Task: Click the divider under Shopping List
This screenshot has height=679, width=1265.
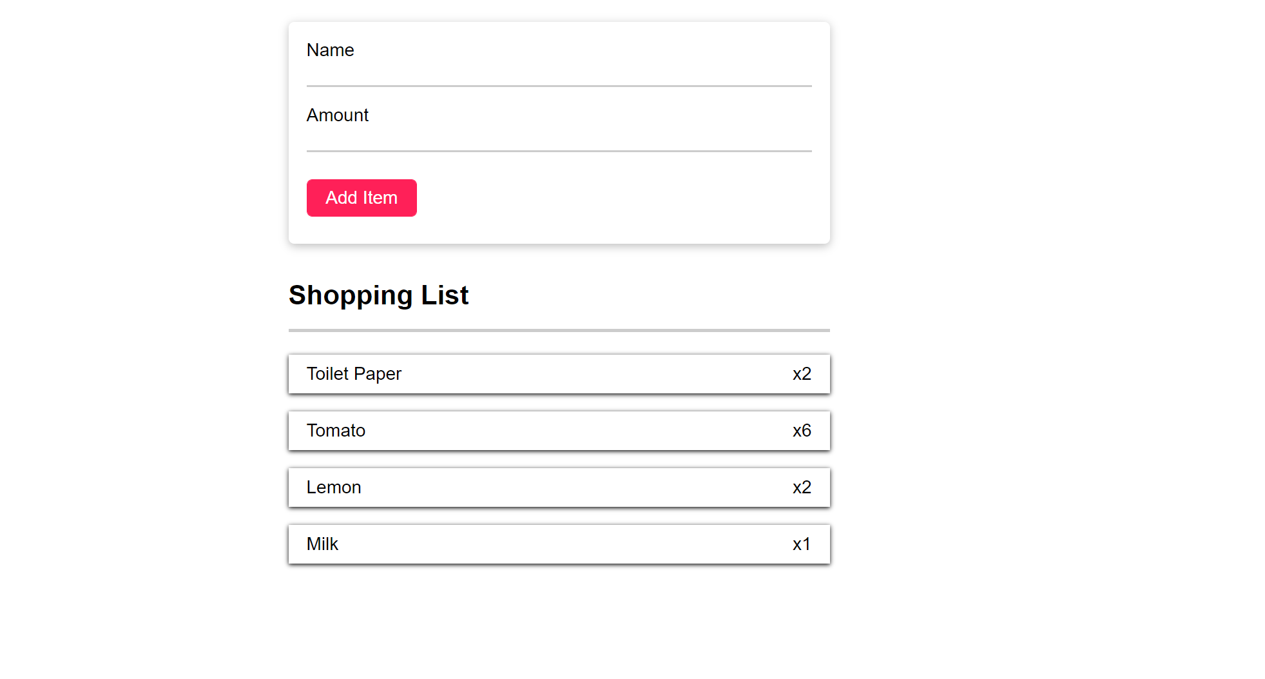Action: 558,330
